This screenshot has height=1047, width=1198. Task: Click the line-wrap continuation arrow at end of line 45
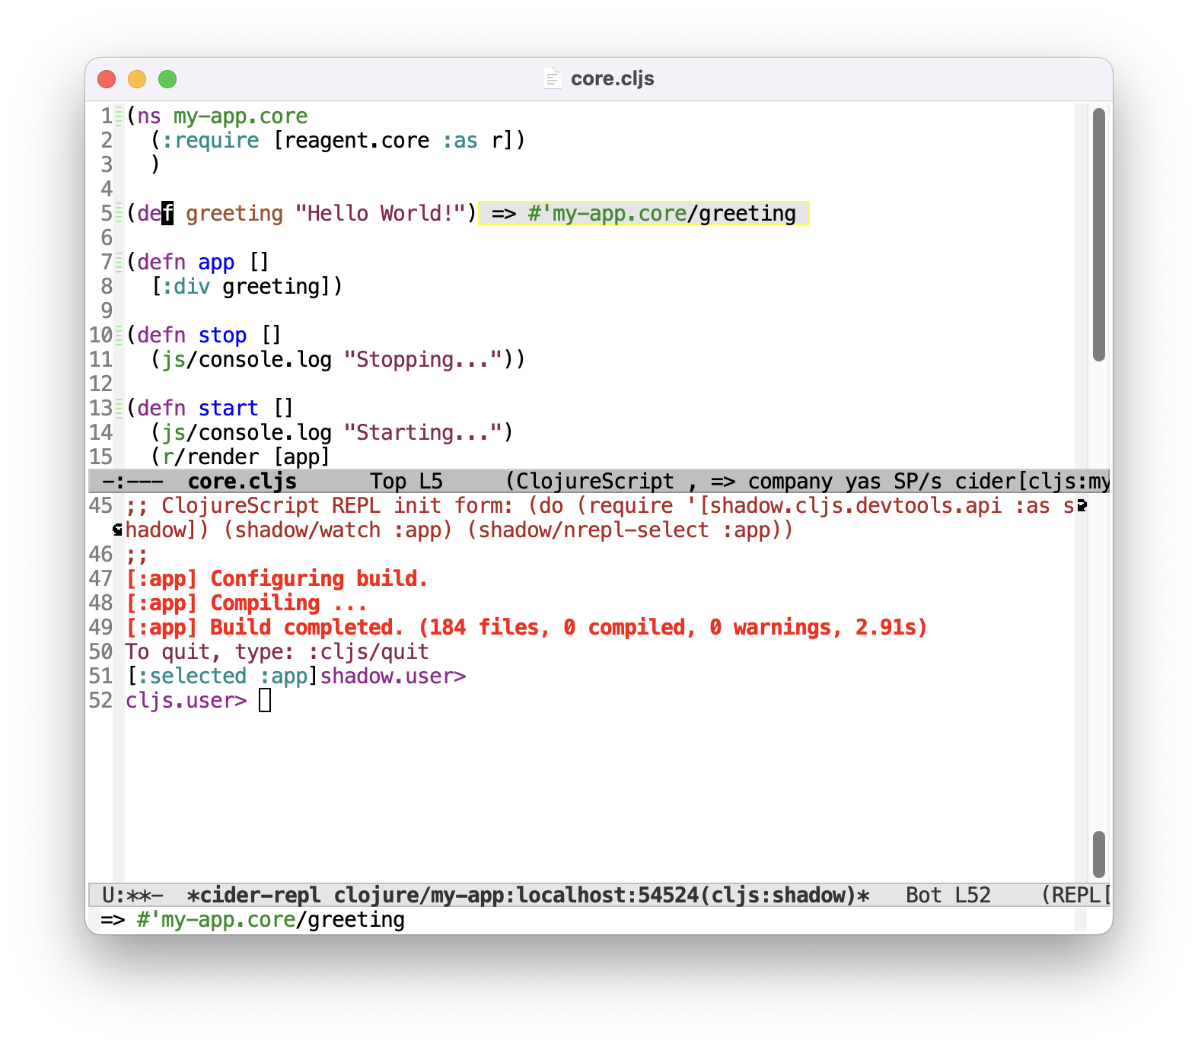(x=1082, y=505)
